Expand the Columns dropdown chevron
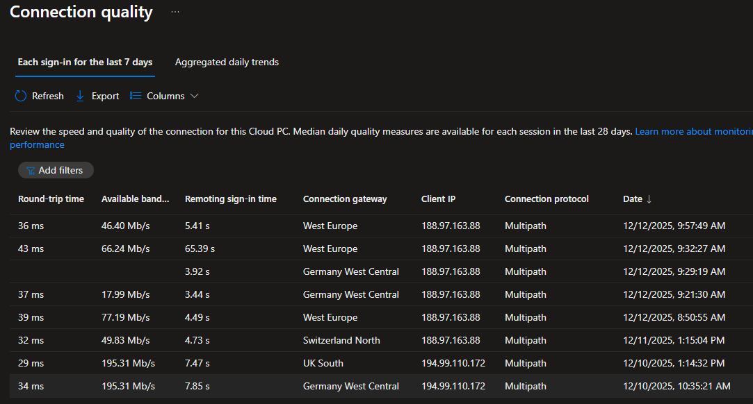Viewport: 753px width, 404px height. coord(194,96)
